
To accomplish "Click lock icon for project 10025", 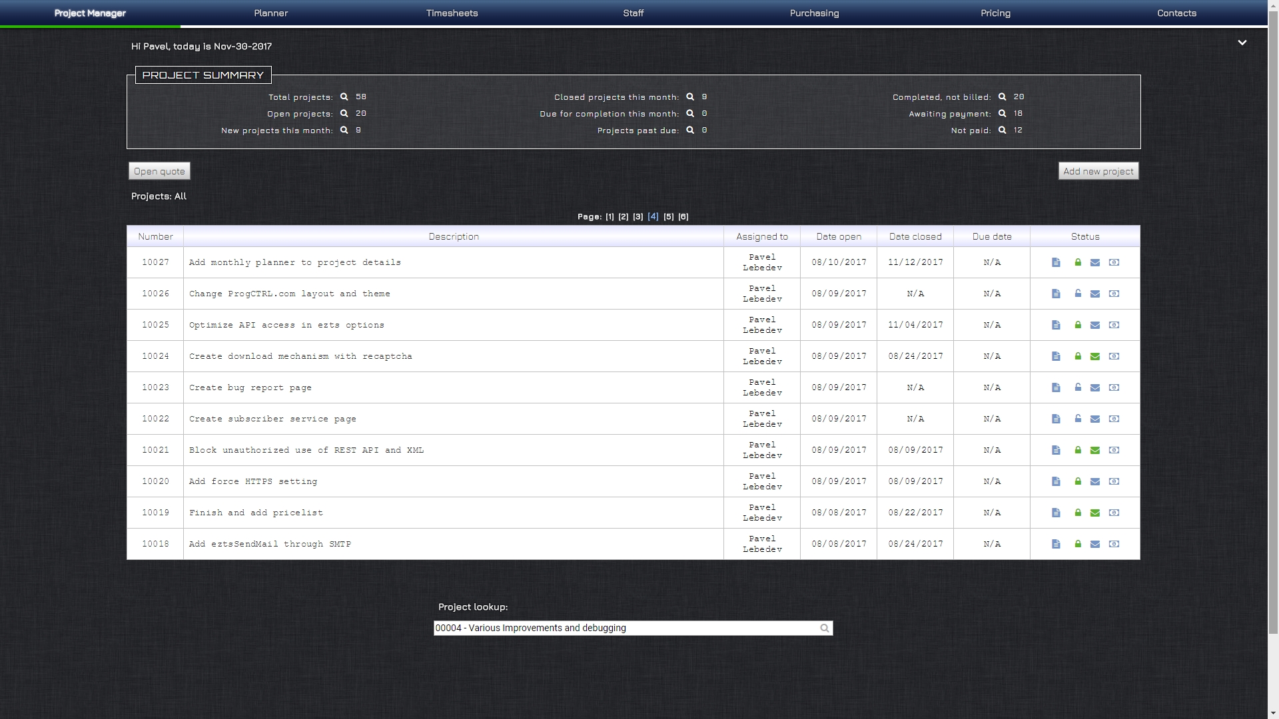I will [x=1078, y=325].
